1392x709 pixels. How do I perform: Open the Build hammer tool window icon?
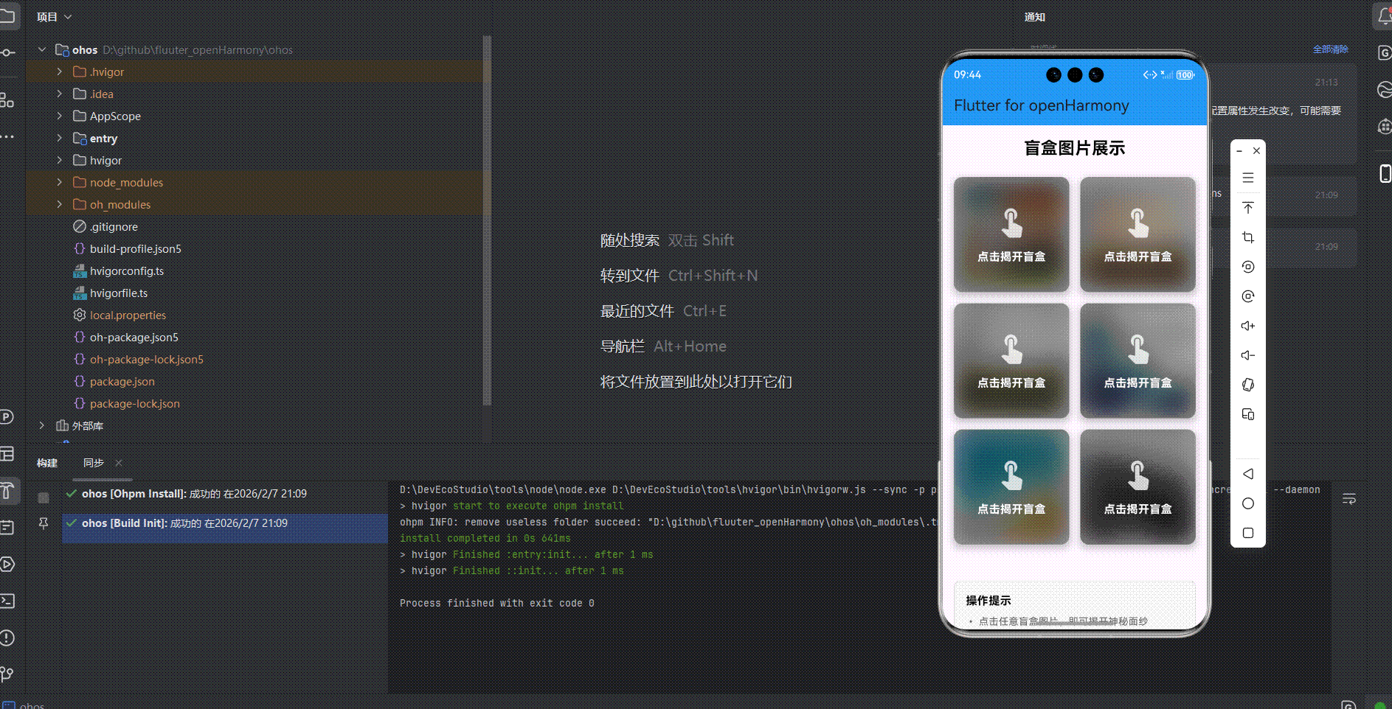coord(7,490)
